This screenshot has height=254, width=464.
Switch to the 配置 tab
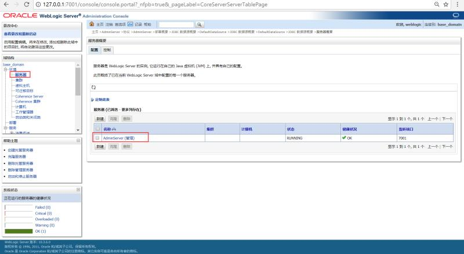[x=95, y=50]
